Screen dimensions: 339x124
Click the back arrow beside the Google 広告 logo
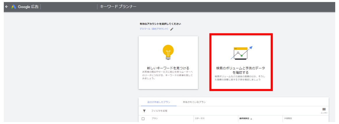pos(7,7)
